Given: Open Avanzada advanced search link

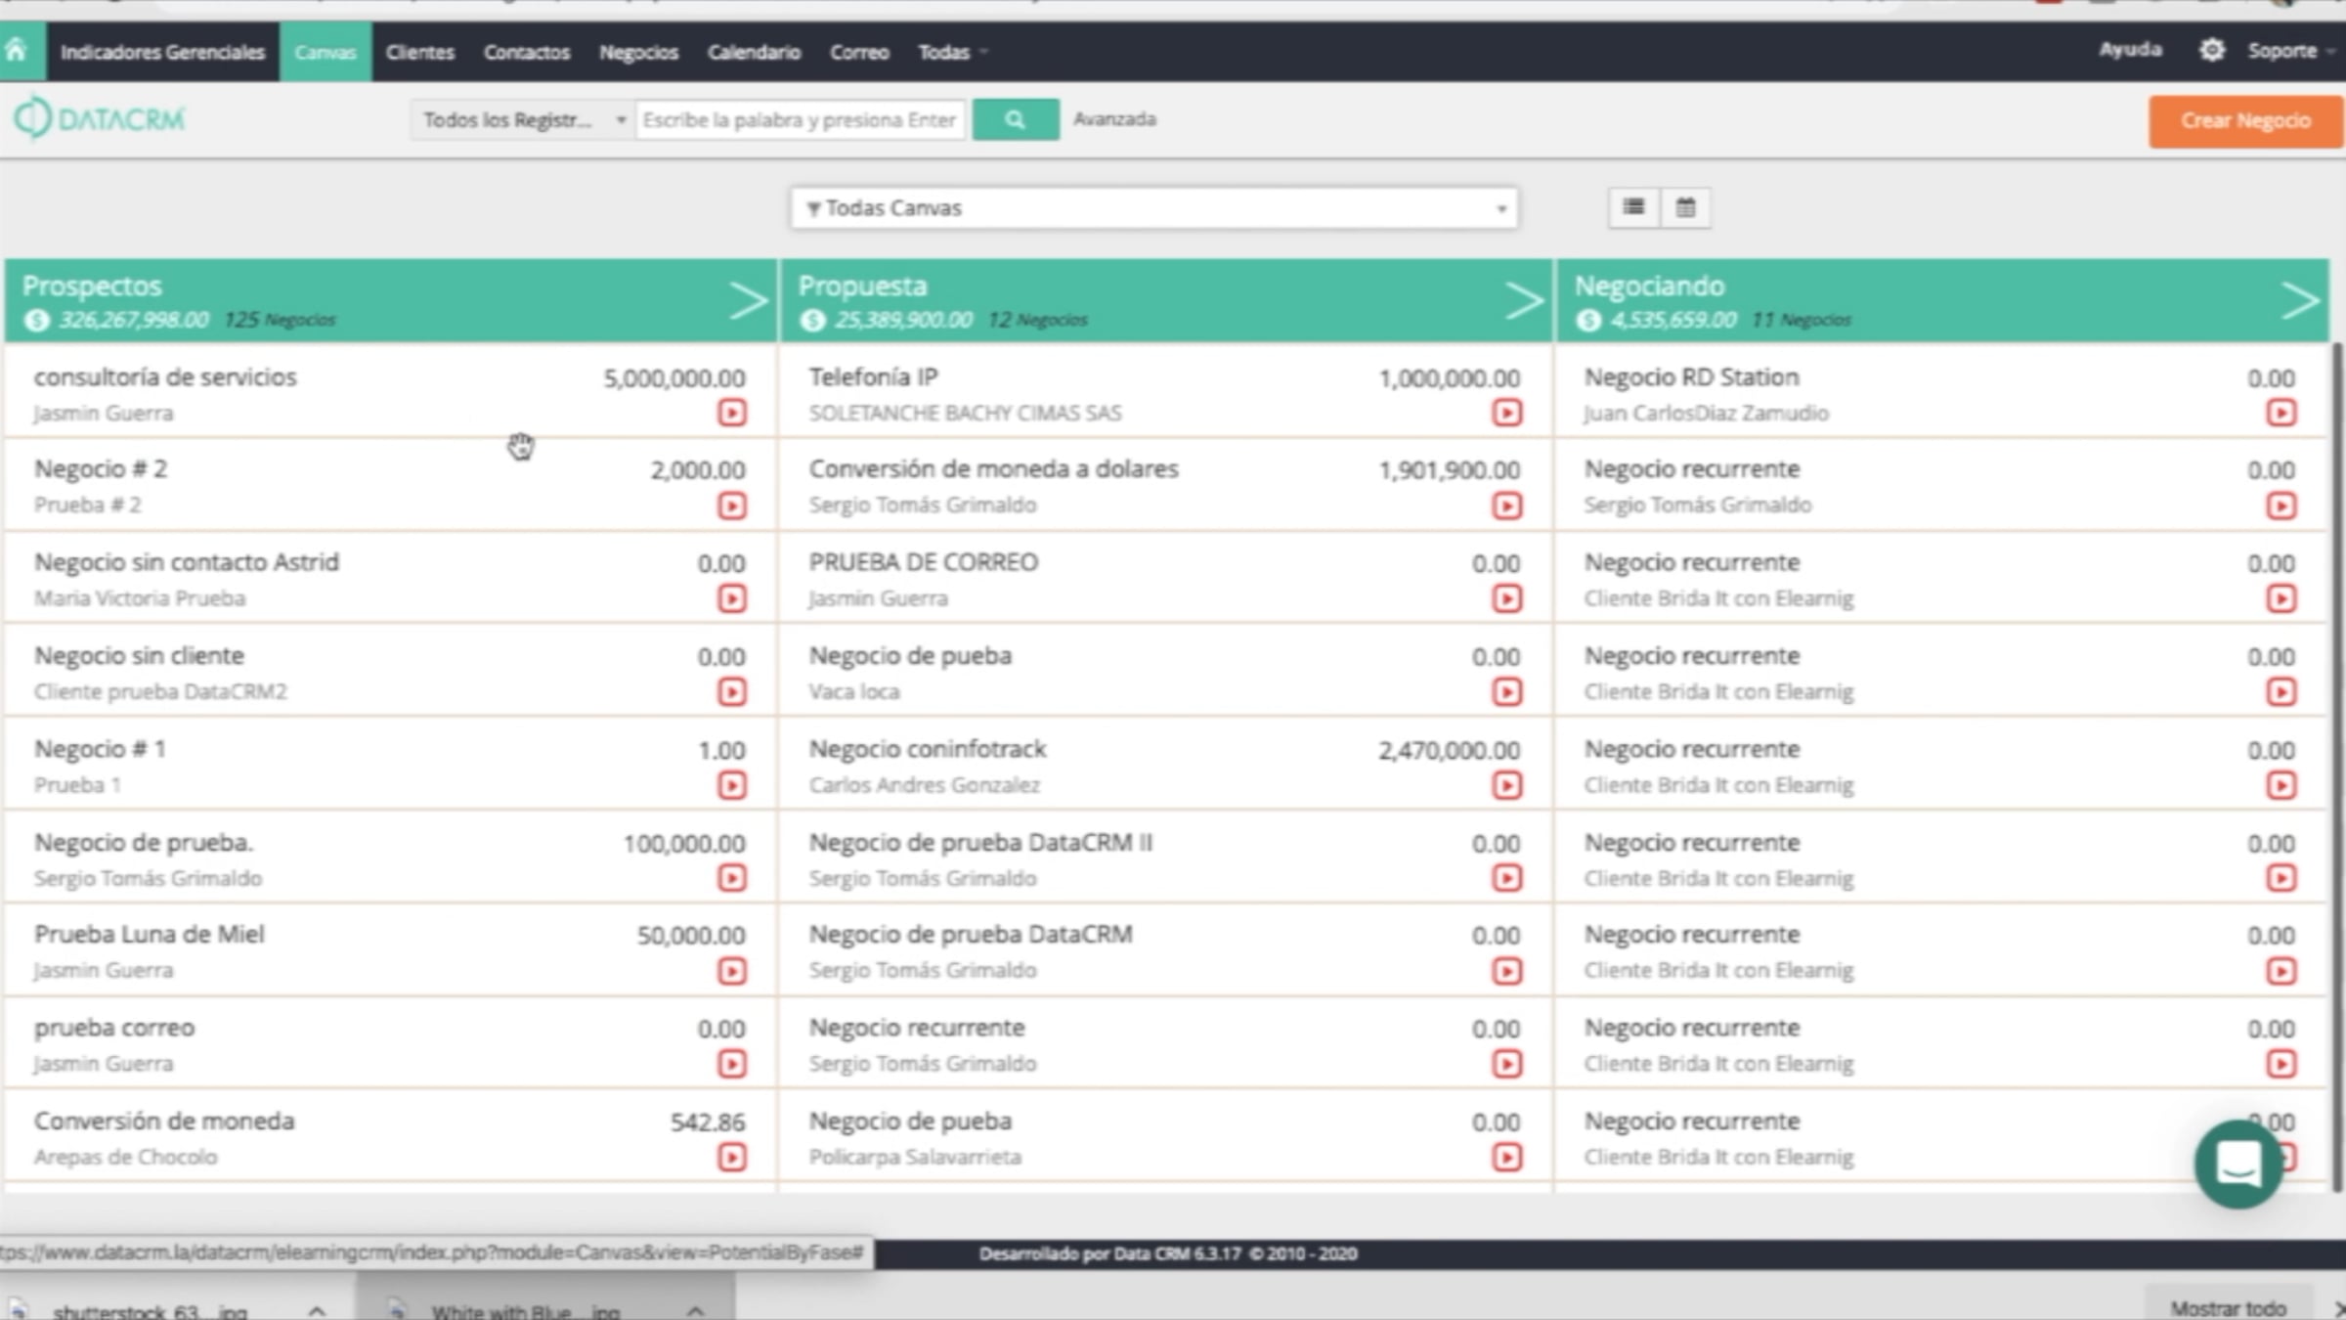Looking at the screenshot, I should coord(1114,119).
